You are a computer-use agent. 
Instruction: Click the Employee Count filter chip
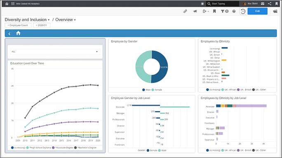18,26
